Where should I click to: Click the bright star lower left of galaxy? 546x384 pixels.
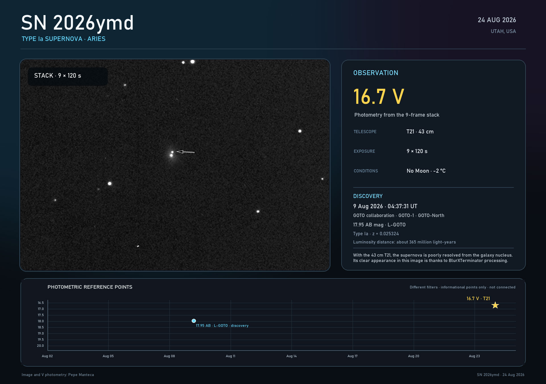coord(110,183)
